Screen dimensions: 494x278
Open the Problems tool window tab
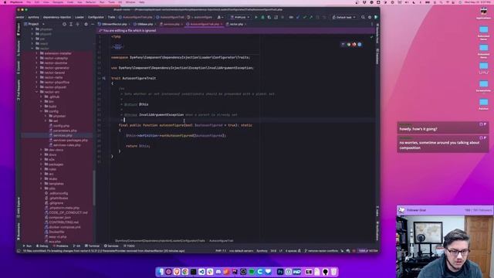60,246
